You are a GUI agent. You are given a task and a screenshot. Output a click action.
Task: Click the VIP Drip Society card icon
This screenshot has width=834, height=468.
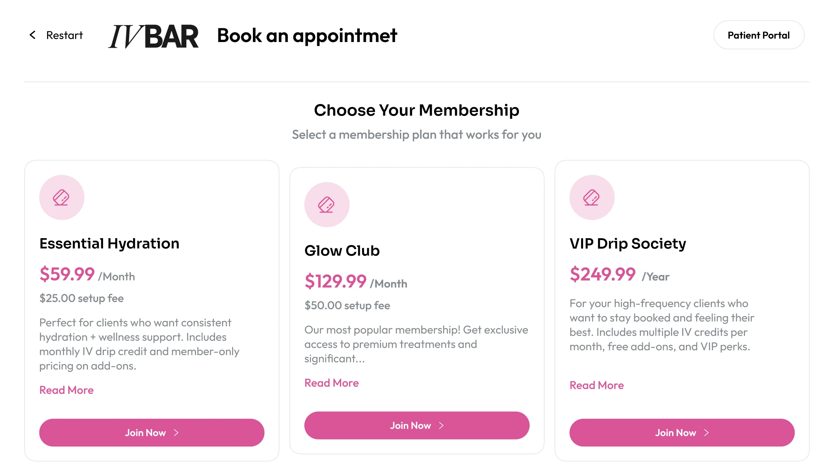(591, 197)
